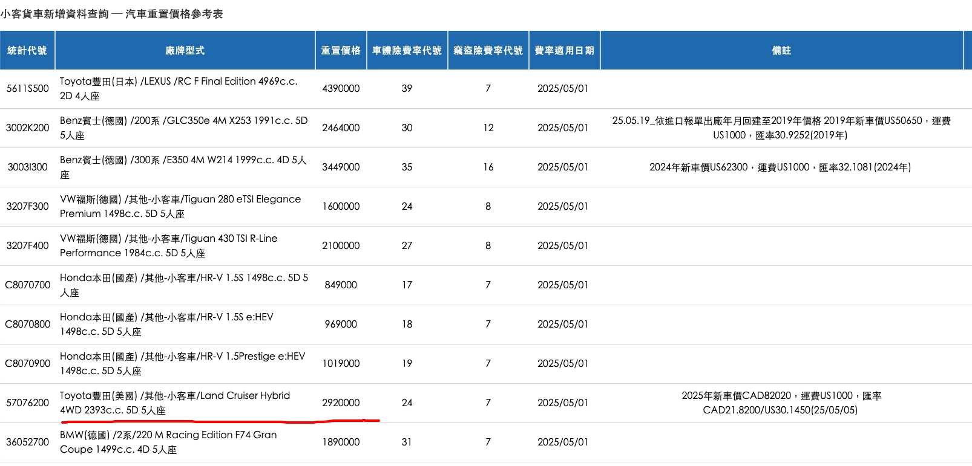Select the price 2100000

click(341, 245)
